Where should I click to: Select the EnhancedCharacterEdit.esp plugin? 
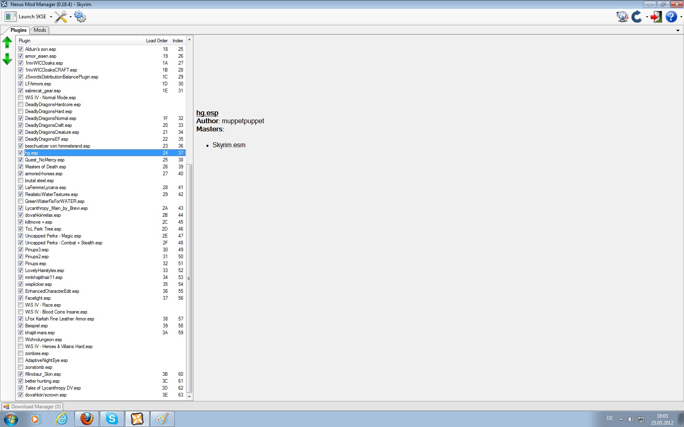pos(101,291)
